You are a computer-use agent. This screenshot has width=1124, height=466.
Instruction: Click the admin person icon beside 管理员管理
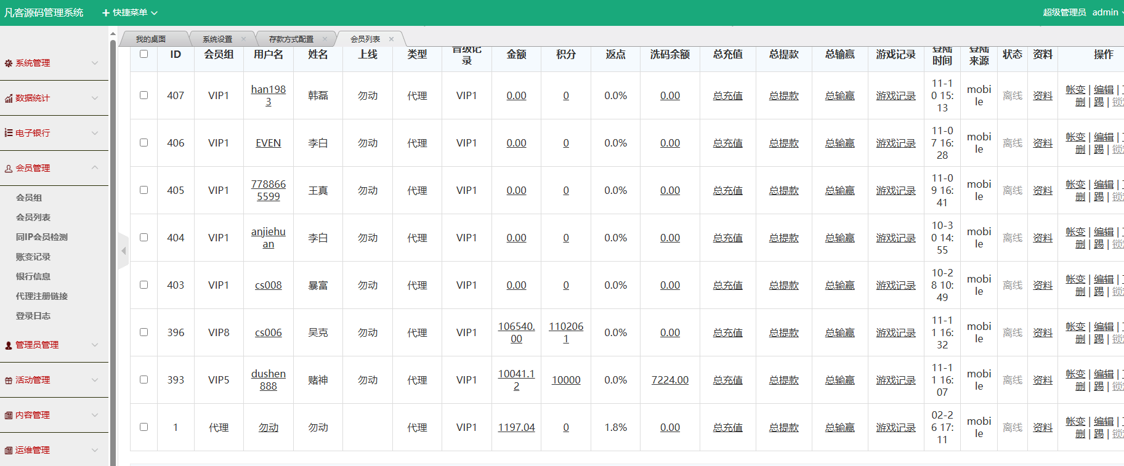click(x=9, y=345)
